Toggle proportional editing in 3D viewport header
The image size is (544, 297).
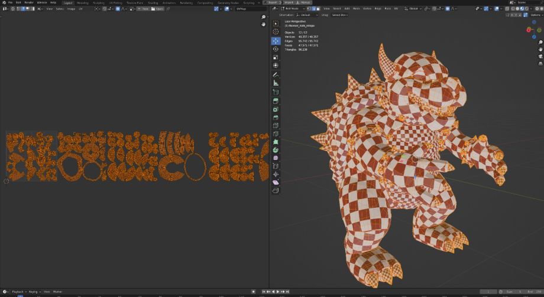(448, 9)
